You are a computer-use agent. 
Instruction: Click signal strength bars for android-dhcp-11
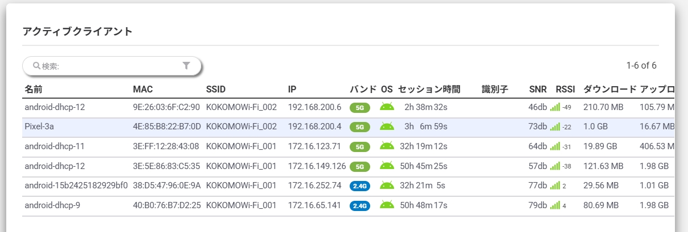pyautogui.click(x=555, y=146)
